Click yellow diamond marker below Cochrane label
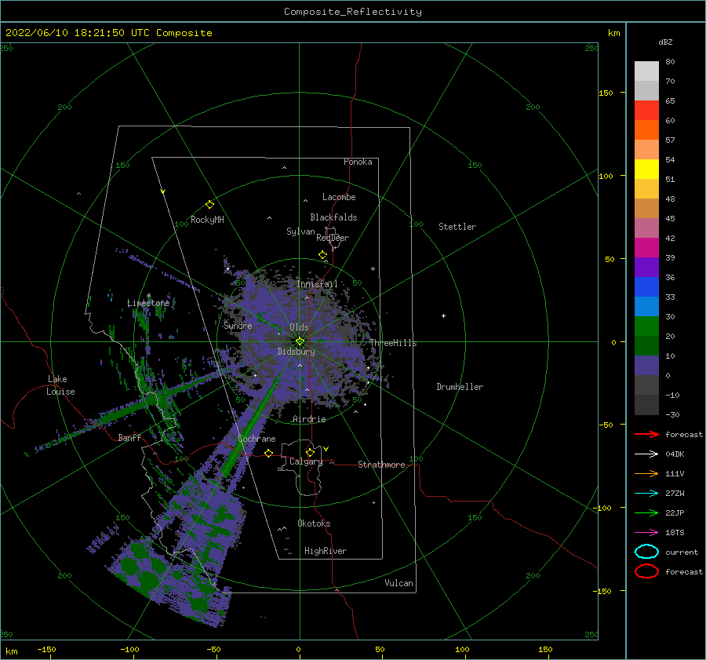 pyautogui.click(x=269, y=453)
